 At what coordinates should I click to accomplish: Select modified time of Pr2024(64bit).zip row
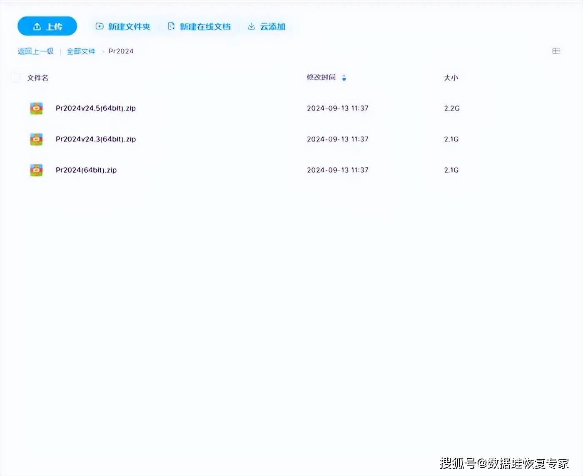[338, 170]
